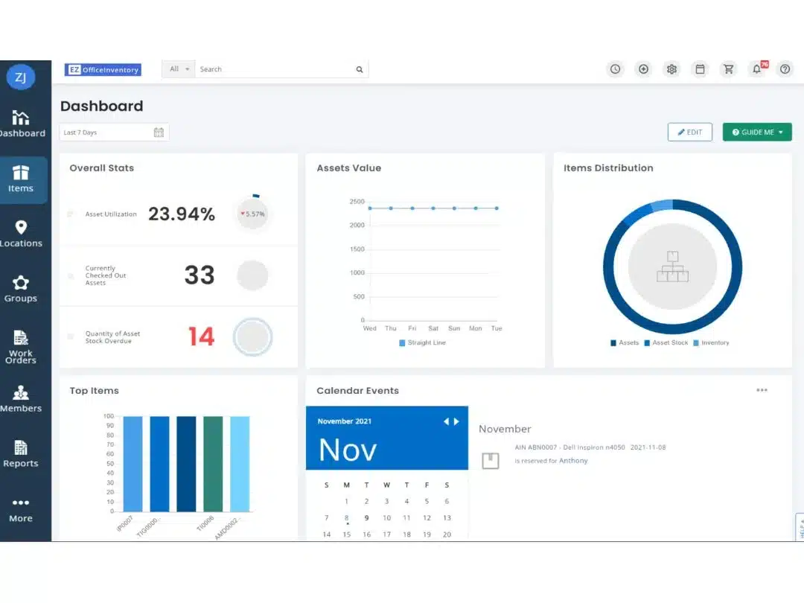Click the plus add-new icon in header
Screen dimensions: 804x603
click(643, 69)
